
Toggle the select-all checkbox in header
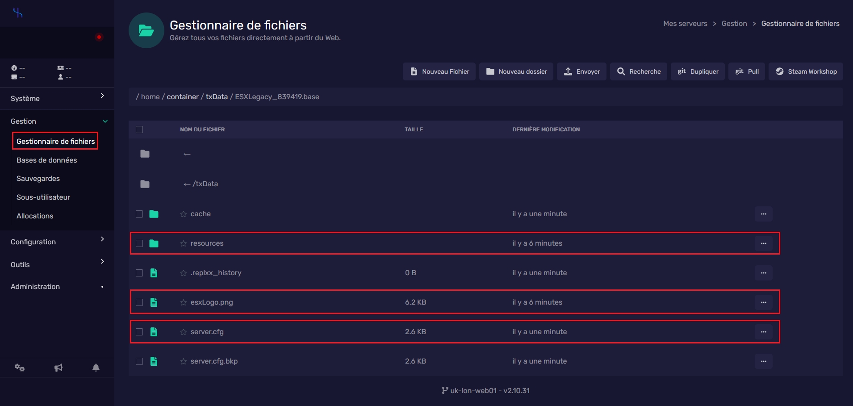[x=139, y=130]
